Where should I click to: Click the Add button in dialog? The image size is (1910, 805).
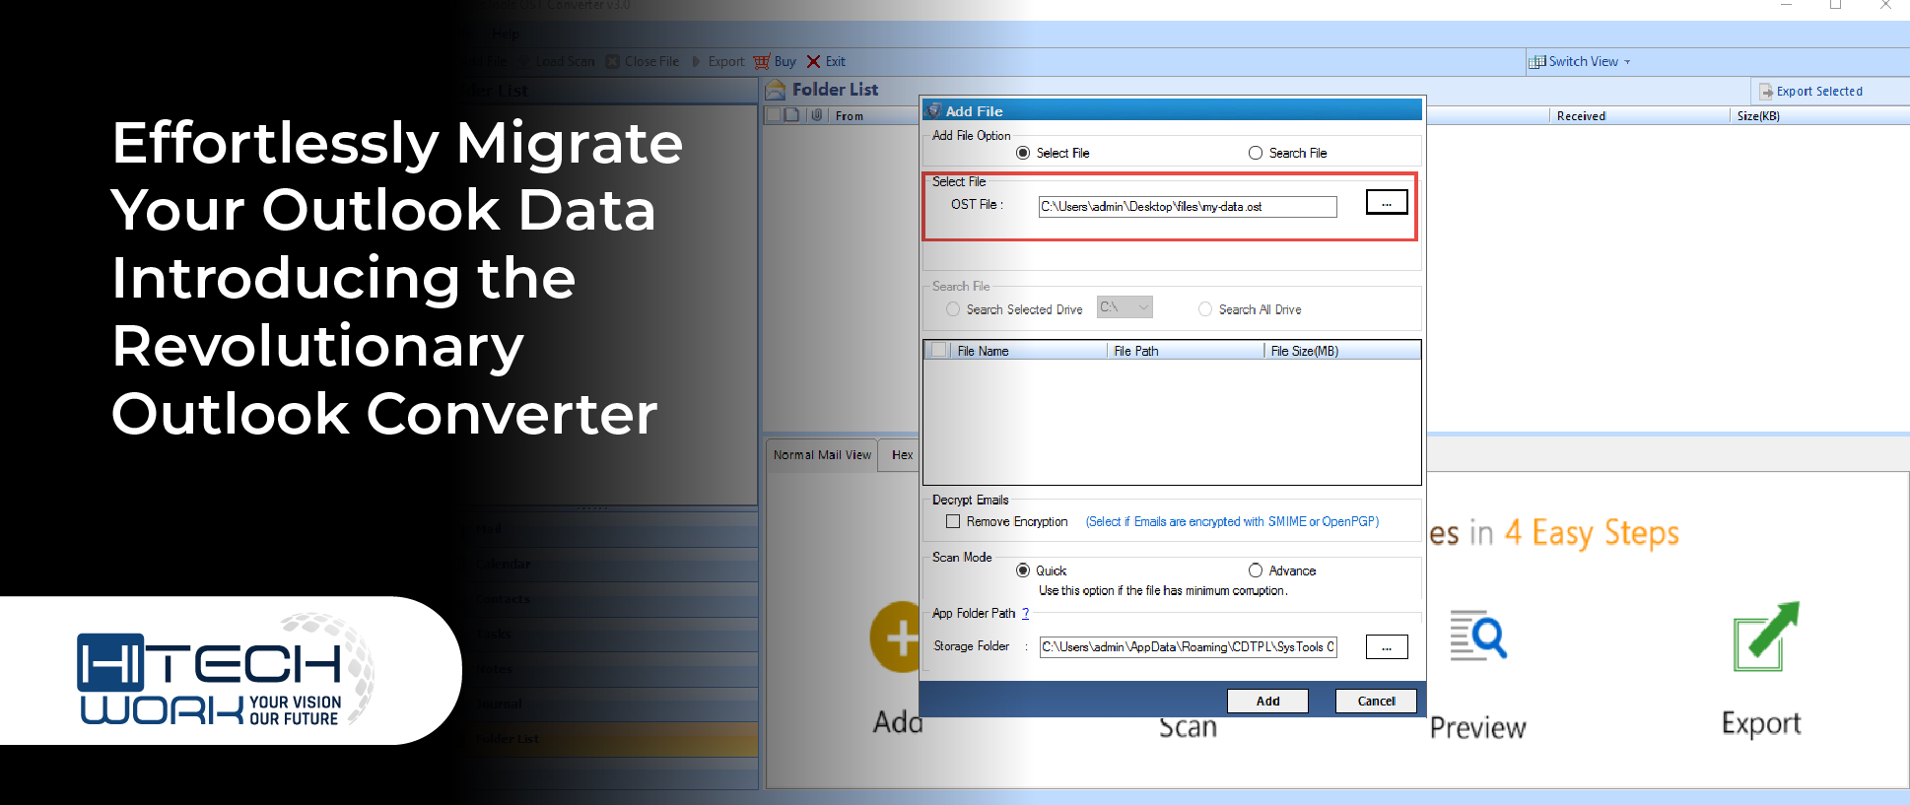pos(1267,701)
